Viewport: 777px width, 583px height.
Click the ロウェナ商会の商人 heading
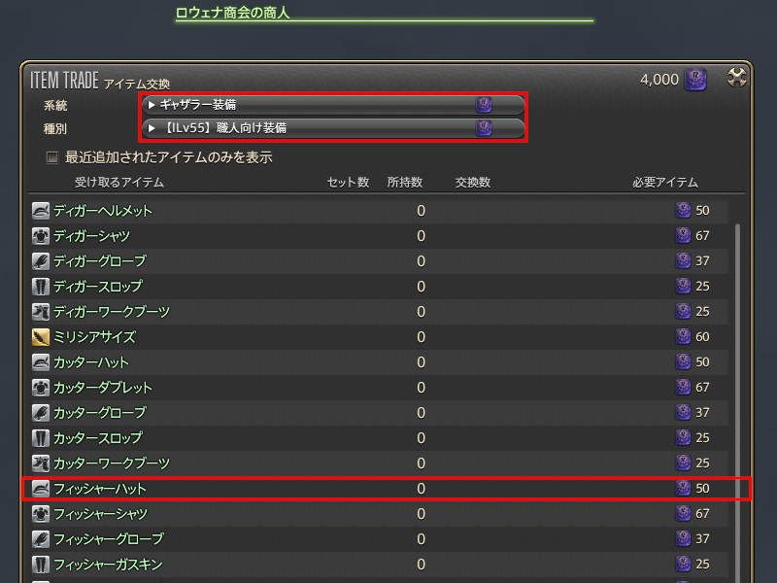point(232,13)
